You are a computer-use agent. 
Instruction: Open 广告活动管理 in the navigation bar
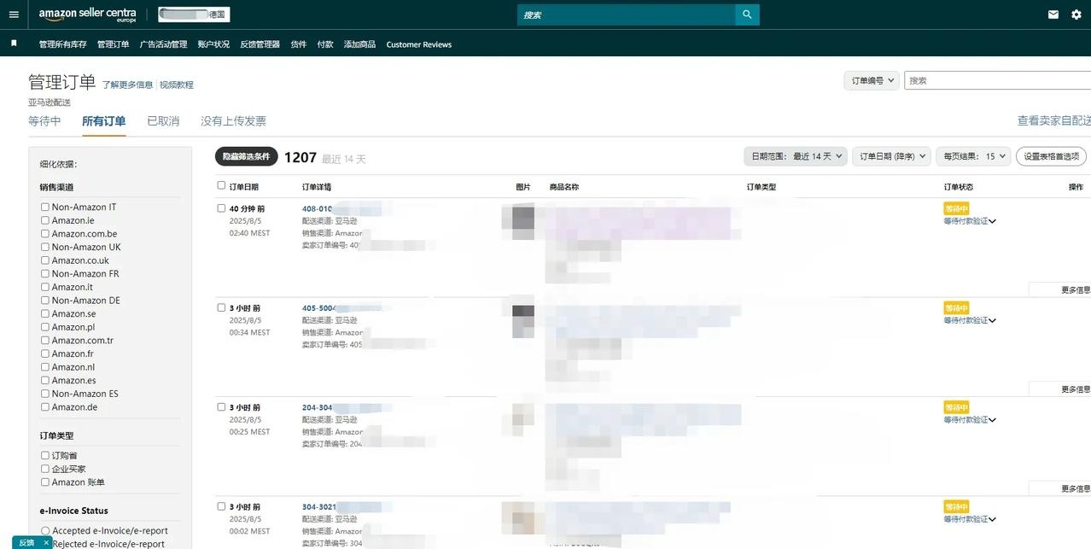tap(163, 44)
